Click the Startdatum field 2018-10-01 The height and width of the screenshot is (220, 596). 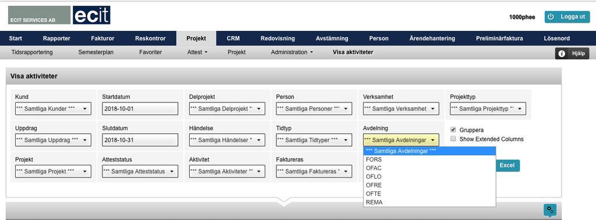click(x=140, y=109)
